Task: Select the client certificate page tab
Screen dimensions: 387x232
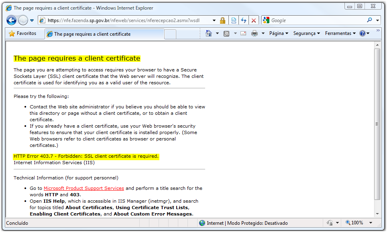Action: (x=104, y=34)
